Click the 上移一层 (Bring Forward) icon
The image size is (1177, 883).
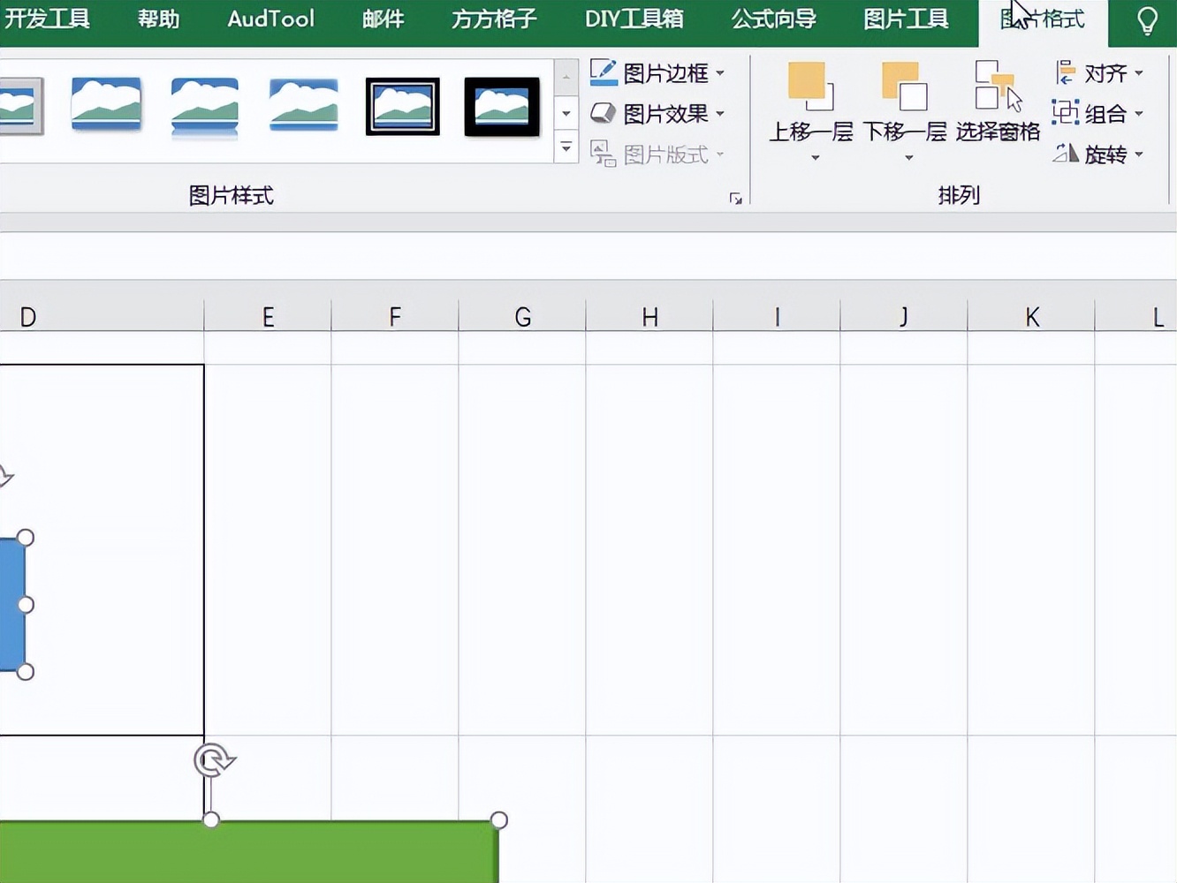[x=812, y=84]
